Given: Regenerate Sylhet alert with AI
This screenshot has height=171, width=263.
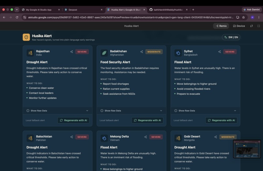Looking at the screenshot, I should pos(222,120).
